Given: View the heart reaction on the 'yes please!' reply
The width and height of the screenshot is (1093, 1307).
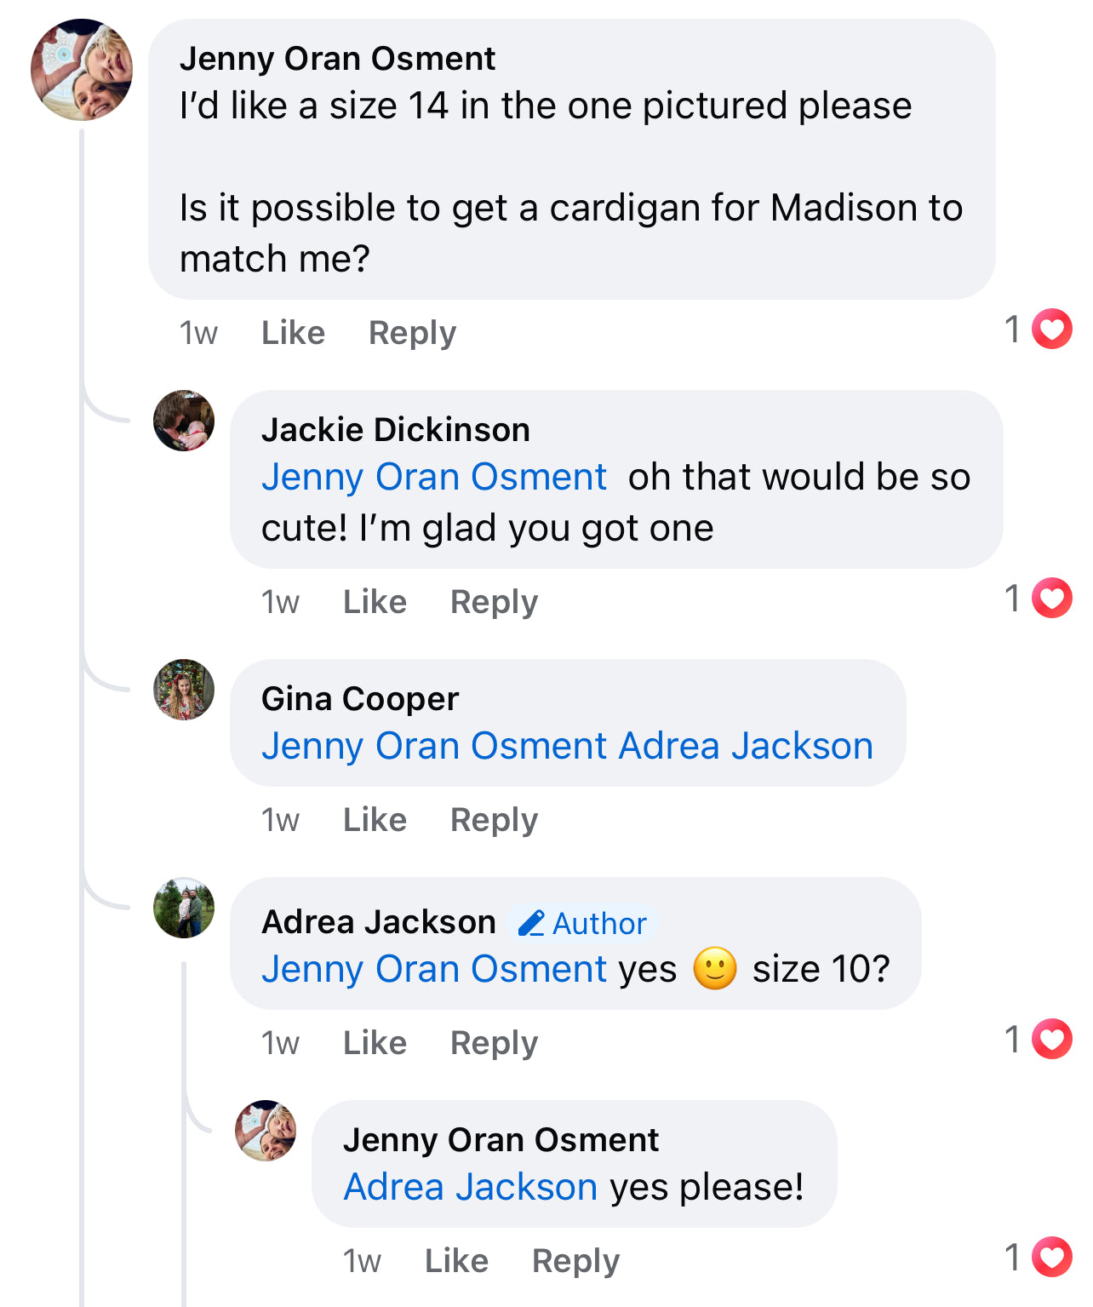Looking at the screenshot, I should [1039, 1257].
